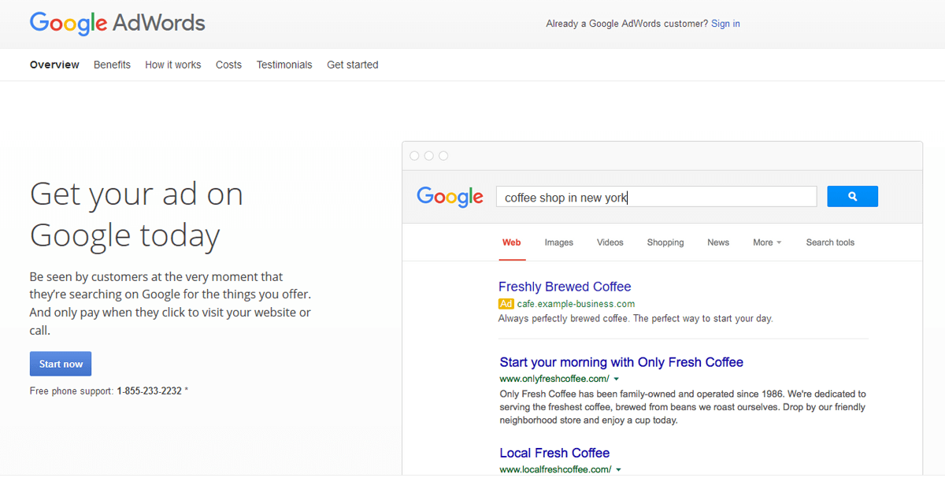Click the blue magnifier search button
The image size is (945, 485).
[852, 197]
